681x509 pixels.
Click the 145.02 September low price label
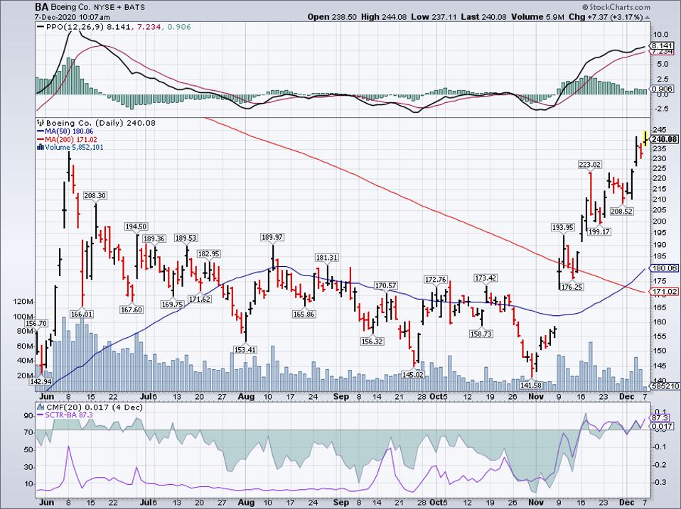point(412,375)
